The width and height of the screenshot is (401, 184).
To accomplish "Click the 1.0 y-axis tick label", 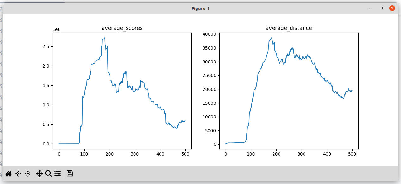I will 47,105.
